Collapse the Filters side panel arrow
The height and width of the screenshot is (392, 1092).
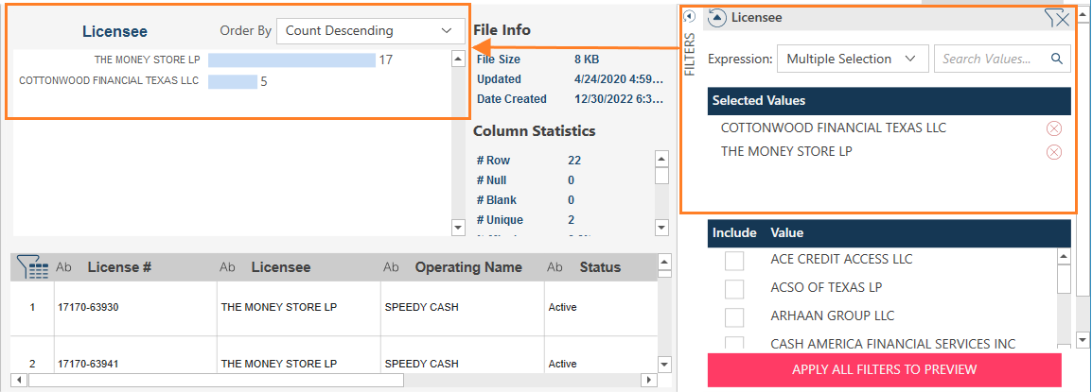689,16
